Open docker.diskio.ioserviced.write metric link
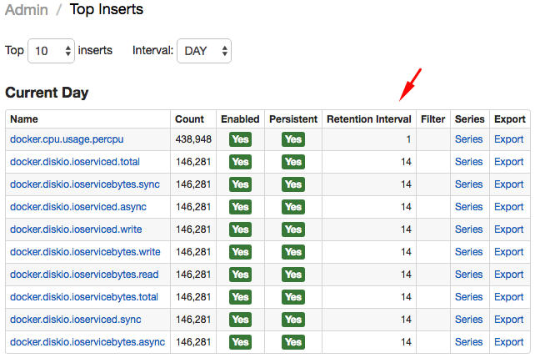The width and height of the screenshot is (535, 358). click(x=76, y=229)
